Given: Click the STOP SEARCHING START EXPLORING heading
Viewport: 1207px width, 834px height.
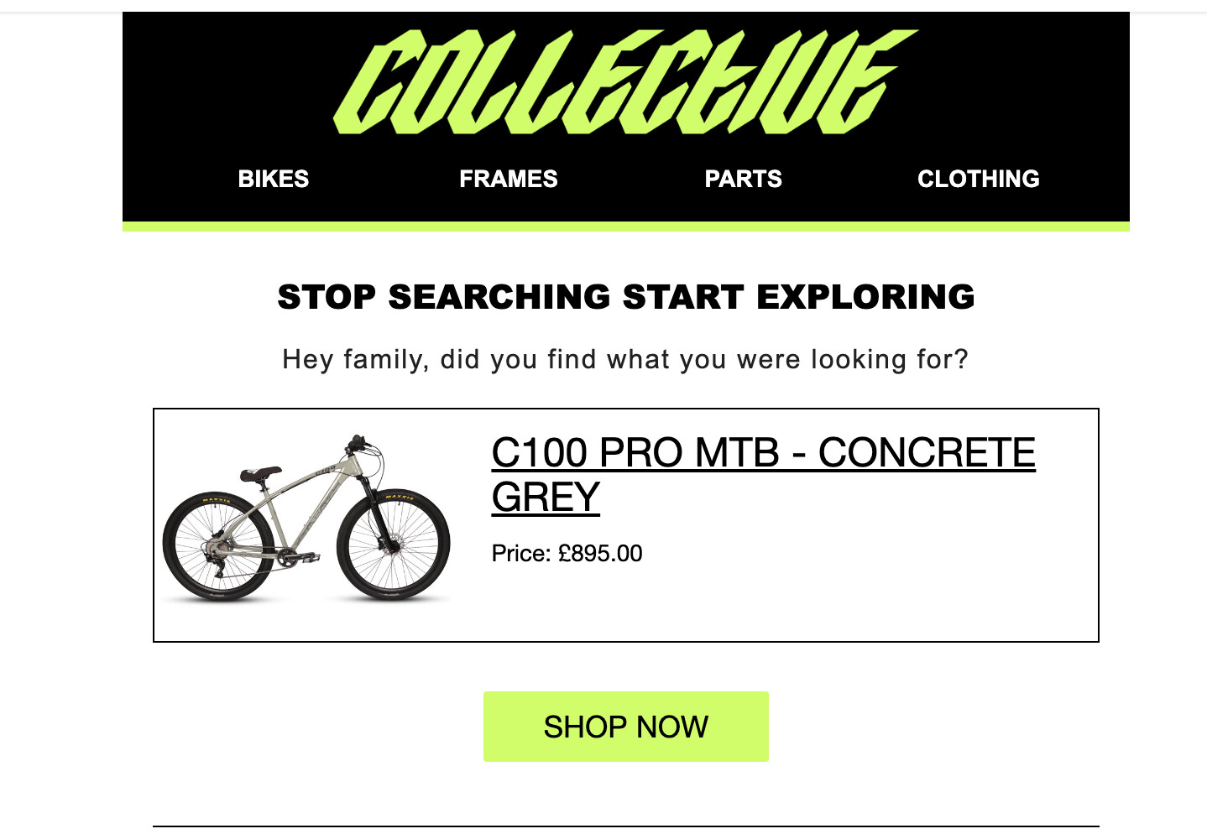Looking at the screenshot, I should click(626, 297).
